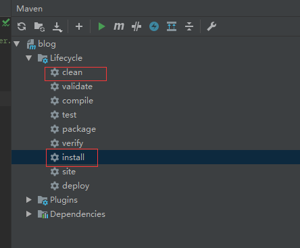Select the compile lifecycle goal
The image size is (300, 248).
(78, 101)
